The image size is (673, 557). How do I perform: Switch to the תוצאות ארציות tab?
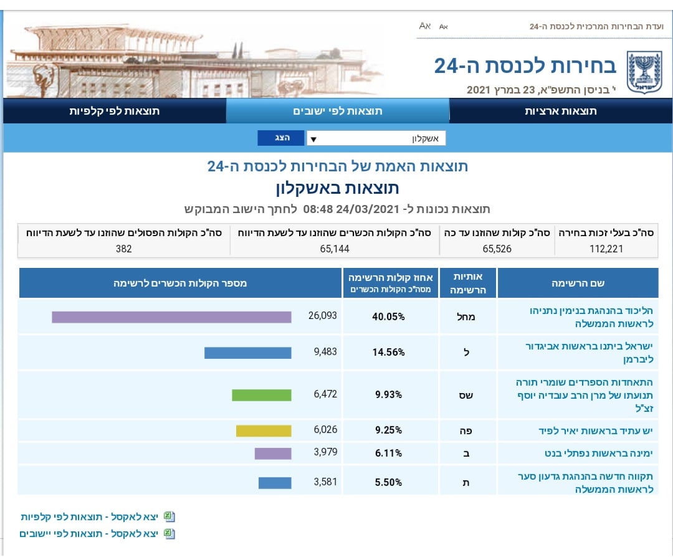pyautogui.click(x=561, y=111)
